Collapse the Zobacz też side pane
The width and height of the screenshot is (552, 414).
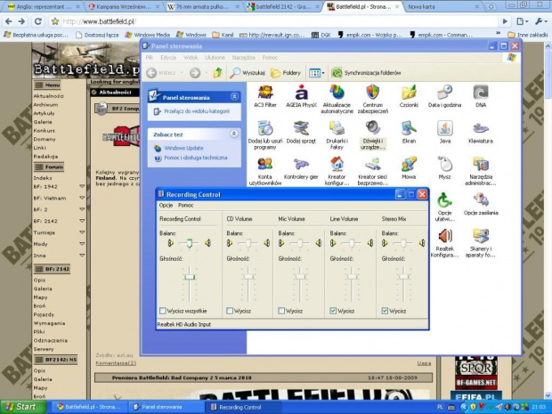(234, 134)
